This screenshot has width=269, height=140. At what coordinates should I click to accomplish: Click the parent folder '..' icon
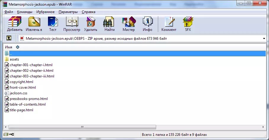click(x=7, y=53)
